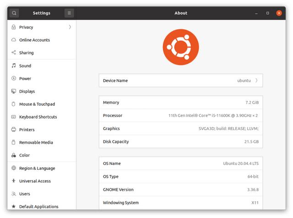The width and height of the screenshot is (293, 218).
Task: Click the Ubuntu logo on About page
Action: [181, 47]
